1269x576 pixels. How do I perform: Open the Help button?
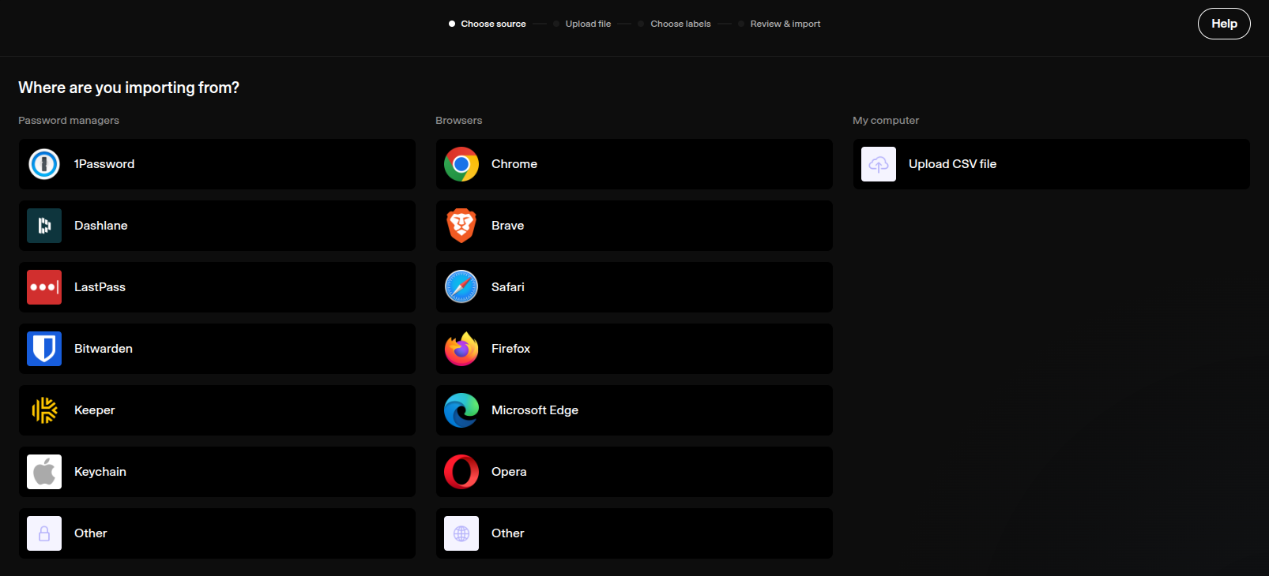(x=1224, y=24)
